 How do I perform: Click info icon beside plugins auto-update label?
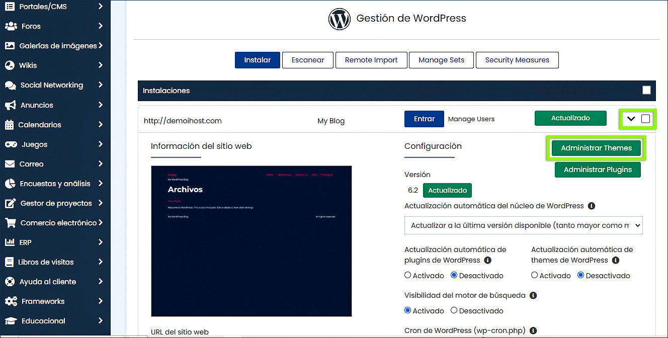pos(487,260)
